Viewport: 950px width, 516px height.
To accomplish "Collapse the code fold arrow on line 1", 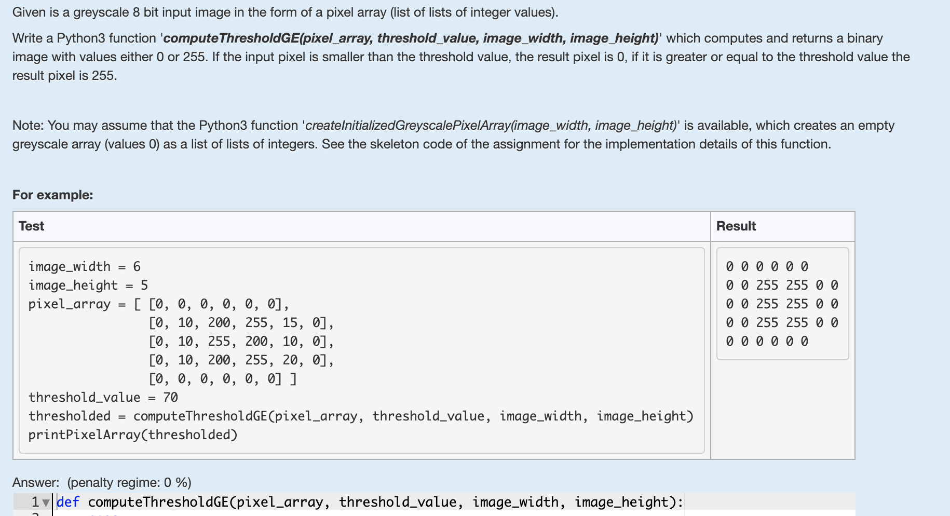I will click(x=46, y=503).
